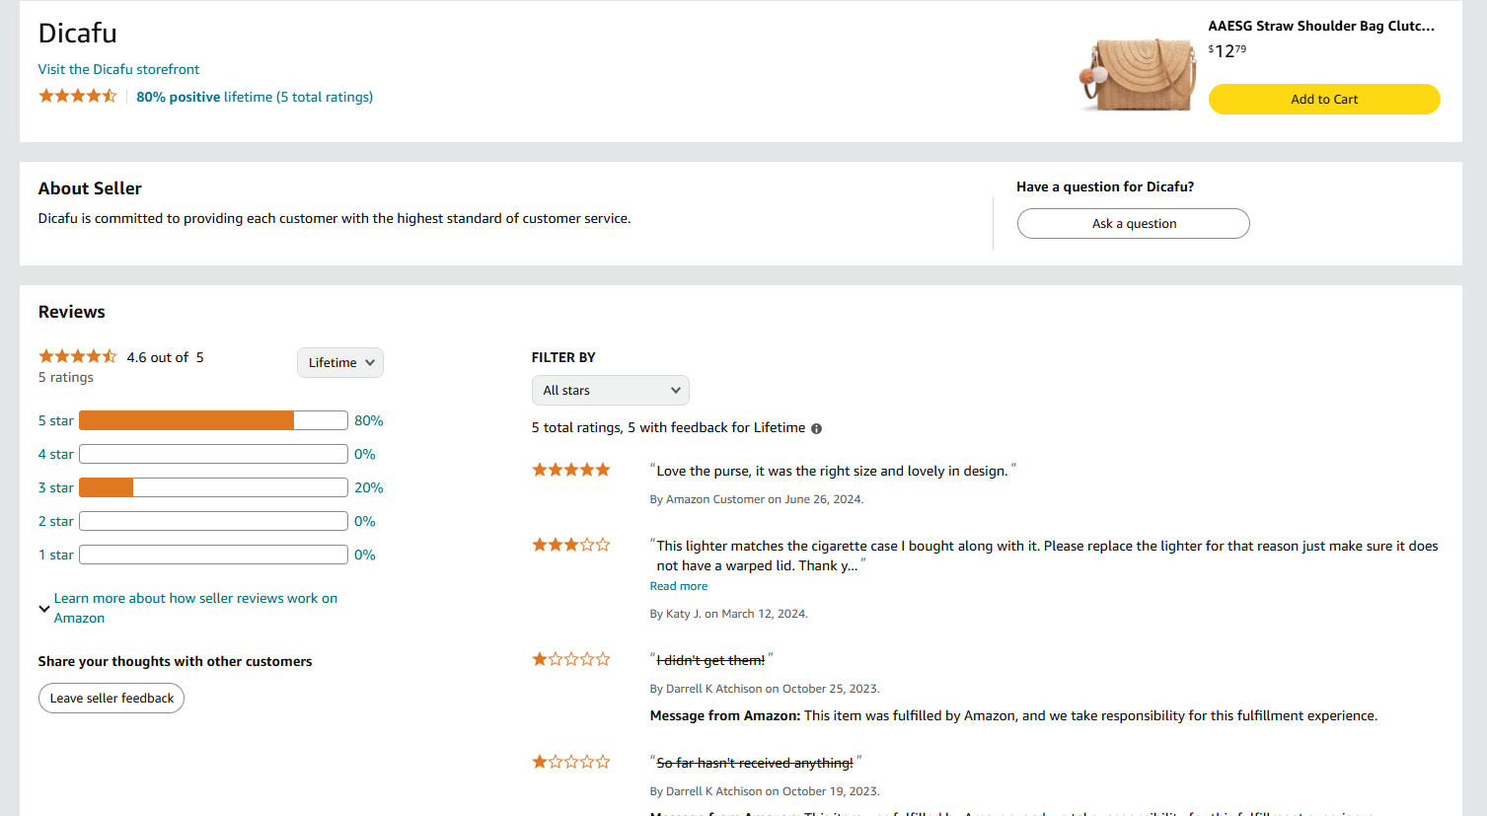
Task: Click the Add to Cart button
Action: (x=1324, y=99)
